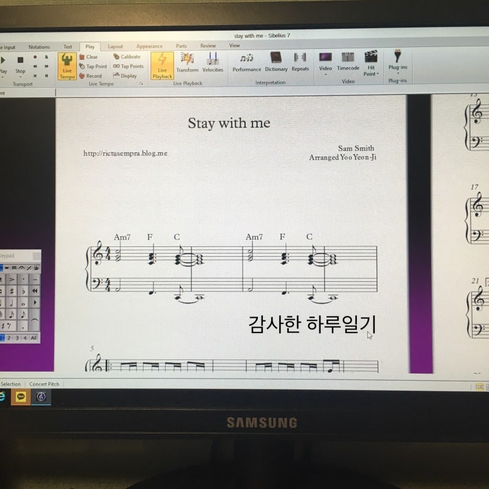Image resolution: width=489 pixels, height=489 pixels.
Task: Switch to the Appearance ribbon tab
Action: pyautogui.click(x=149, y=46)
